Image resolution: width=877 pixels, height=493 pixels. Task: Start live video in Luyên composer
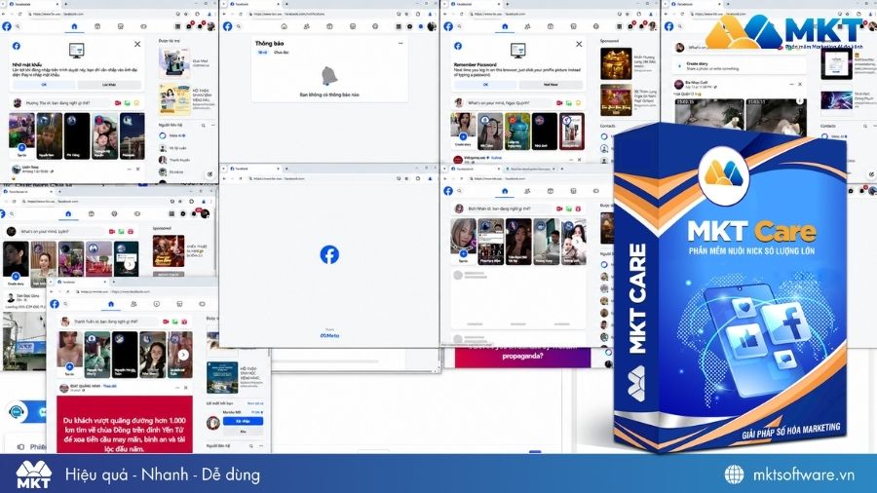pos(112,231)
